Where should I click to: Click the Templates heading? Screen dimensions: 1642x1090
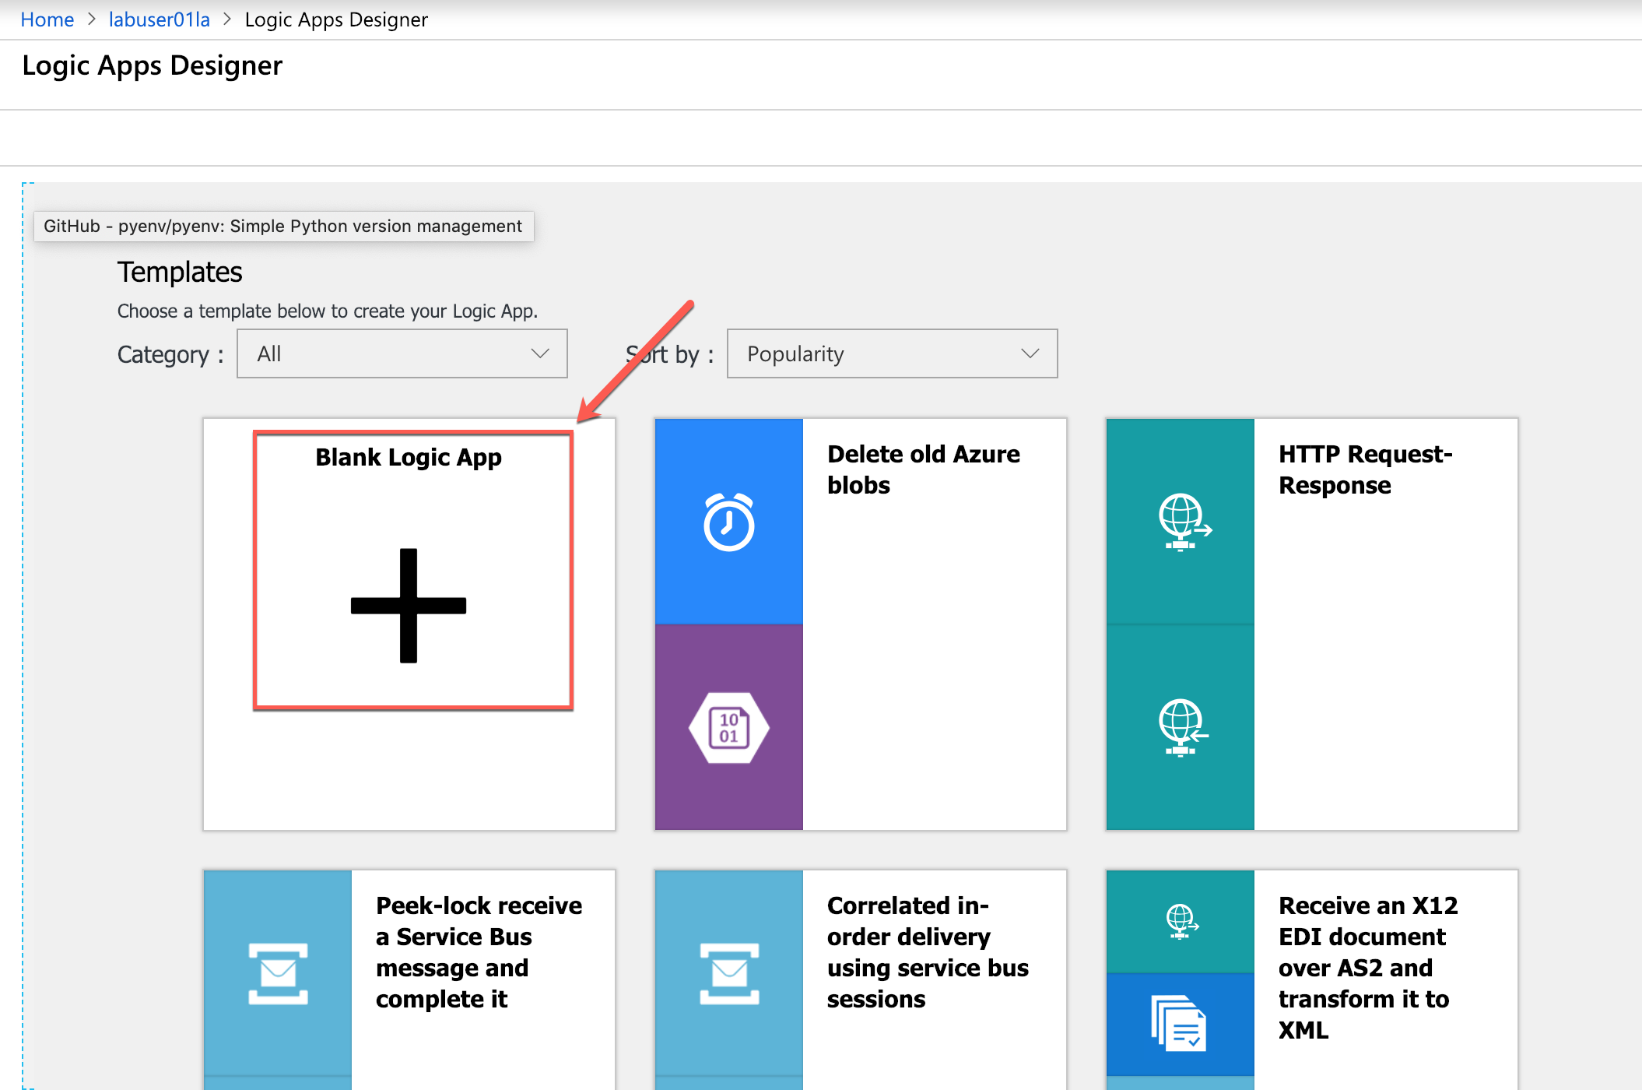coord(180,272)
